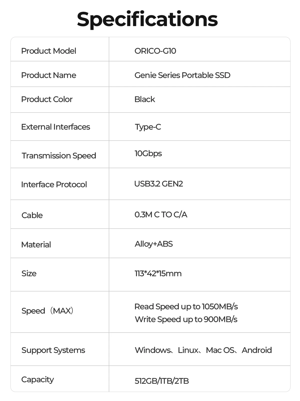
Task: Select the Black color value
Action: [144, 99]
